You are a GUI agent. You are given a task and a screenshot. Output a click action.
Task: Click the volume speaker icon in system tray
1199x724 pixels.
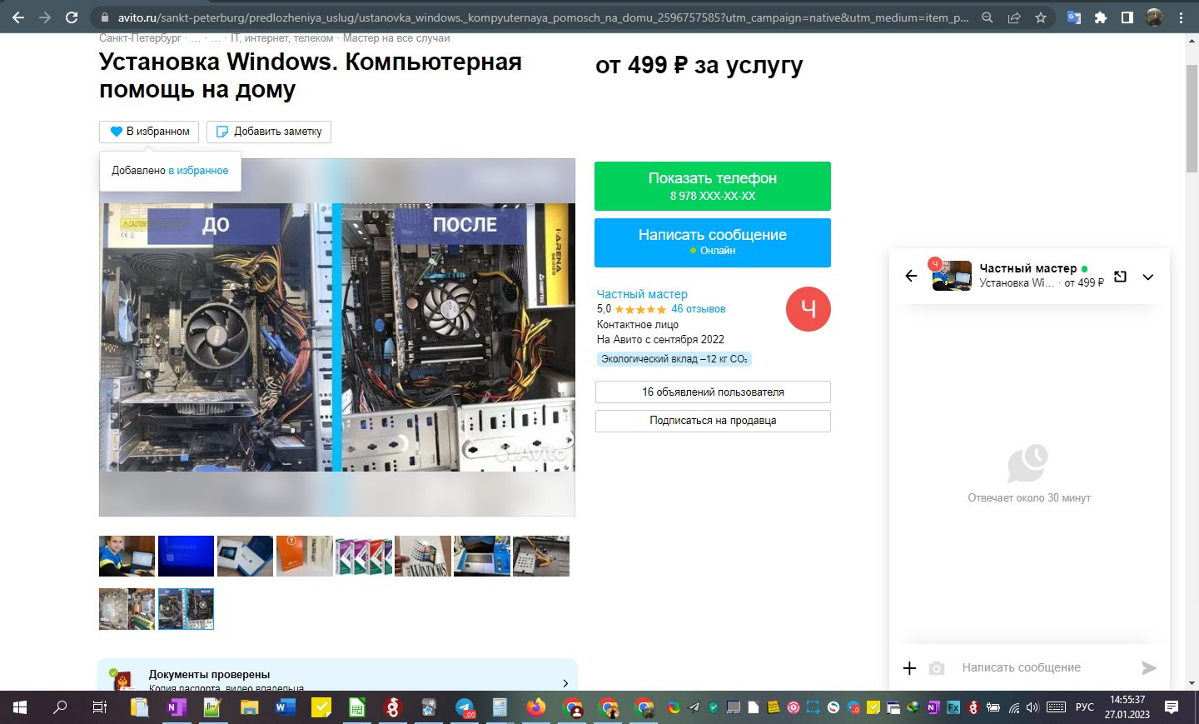(x=1032, y=707)
